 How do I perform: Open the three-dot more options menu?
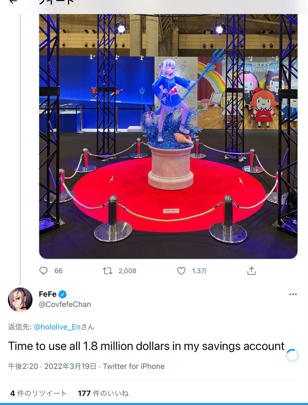click(293, 294)
